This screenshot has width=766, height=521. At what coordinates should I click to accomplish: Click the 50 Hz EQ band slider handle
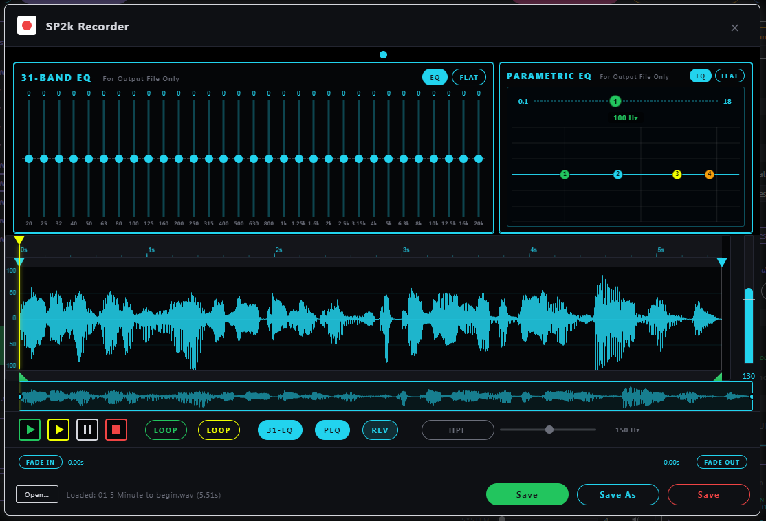[x=89, y=159]
